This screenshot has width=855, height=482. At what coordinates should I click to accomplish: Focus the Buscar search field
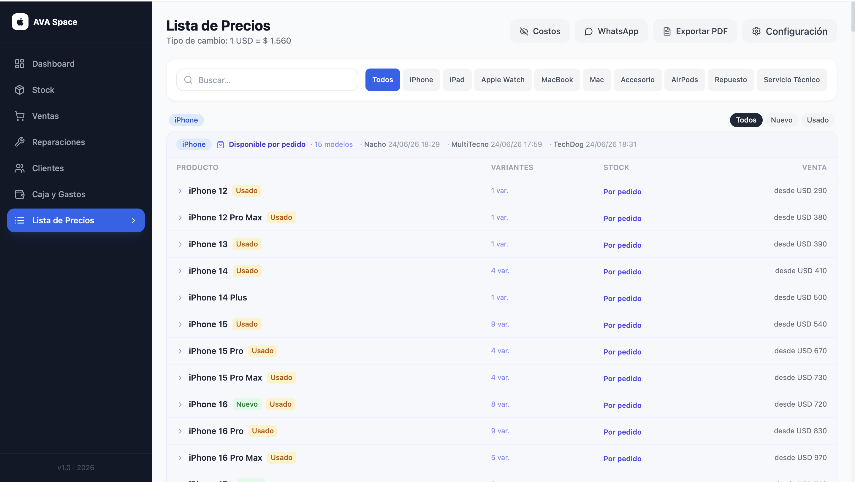click(267, 80)
